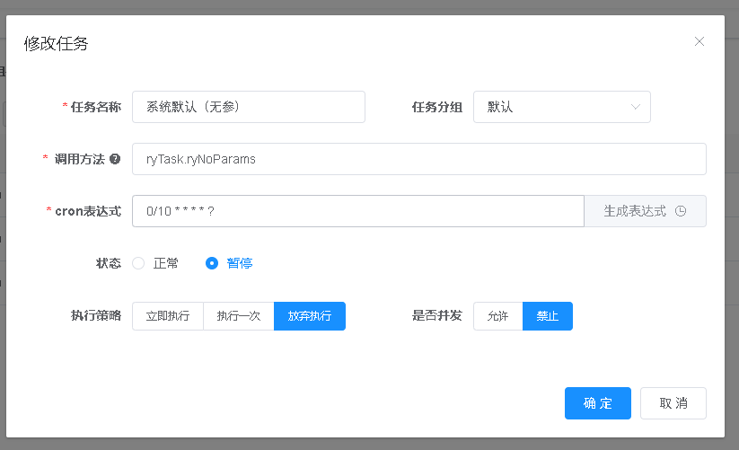Open the 生成表达式 cron generator

point(645,211)
